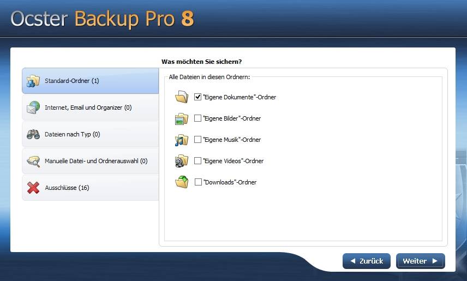Check the "Eigene Videos"-Ordner checkbox

(x=197, y=161)
